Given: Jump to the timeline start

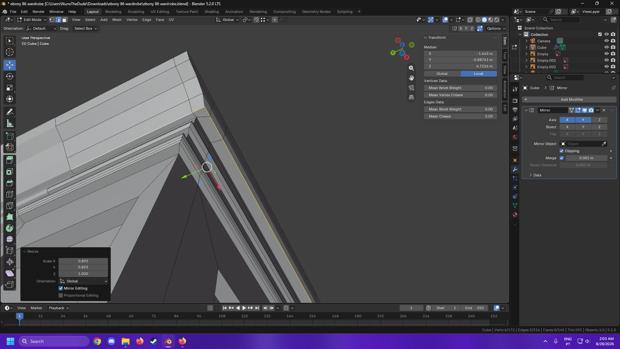Looking at the screenshot, I should [x=225, y=308].
